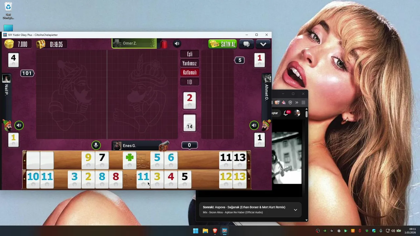Expand the Sonraki up-next chevron
This screenshot has height=236, width=420.
295,210
